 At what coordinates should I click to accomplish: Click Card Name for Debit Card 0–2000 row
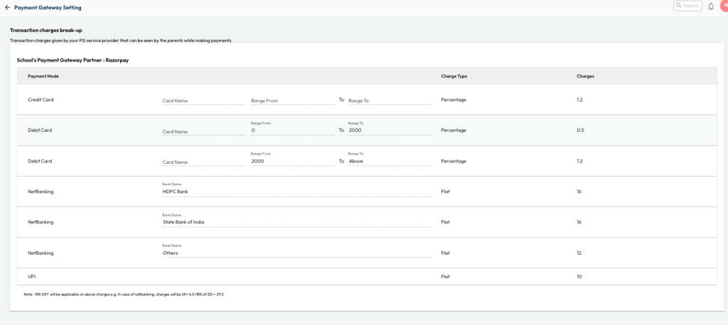pyautogui.click(x=201, y=131)
